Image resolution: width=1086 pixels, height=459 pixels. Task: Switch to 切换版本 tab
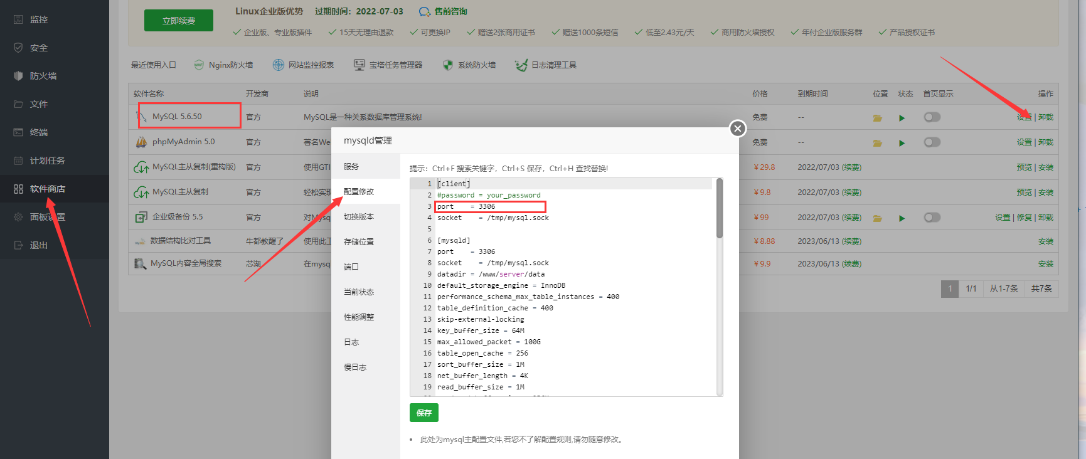366,216
